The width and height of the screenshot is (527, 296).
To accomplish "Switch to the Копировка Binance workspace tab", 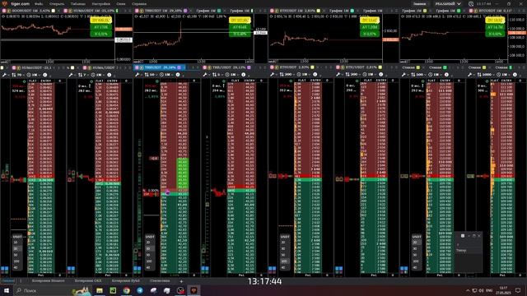I will pyautogui.click(x=49, y=281).
